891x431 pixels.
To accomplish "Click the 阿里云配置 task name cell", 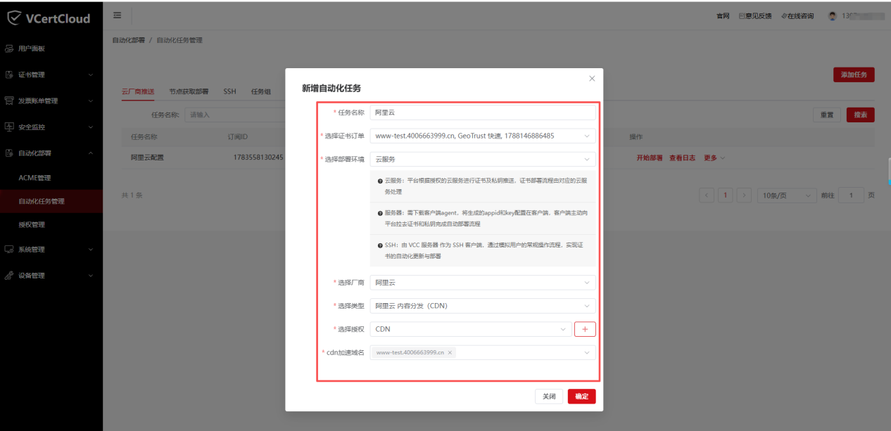I will coord(147,157).
